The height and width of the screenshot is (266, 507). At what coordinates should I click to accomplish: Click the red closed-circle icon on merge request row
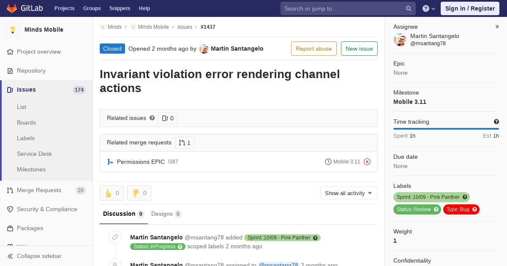[x=367, y=162]
